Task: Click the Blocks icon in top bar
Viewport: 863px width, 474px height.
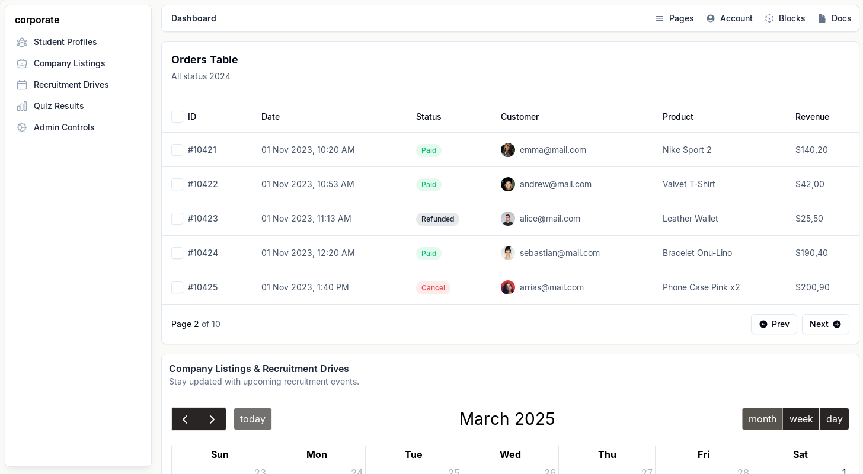Action: point(769,18)
